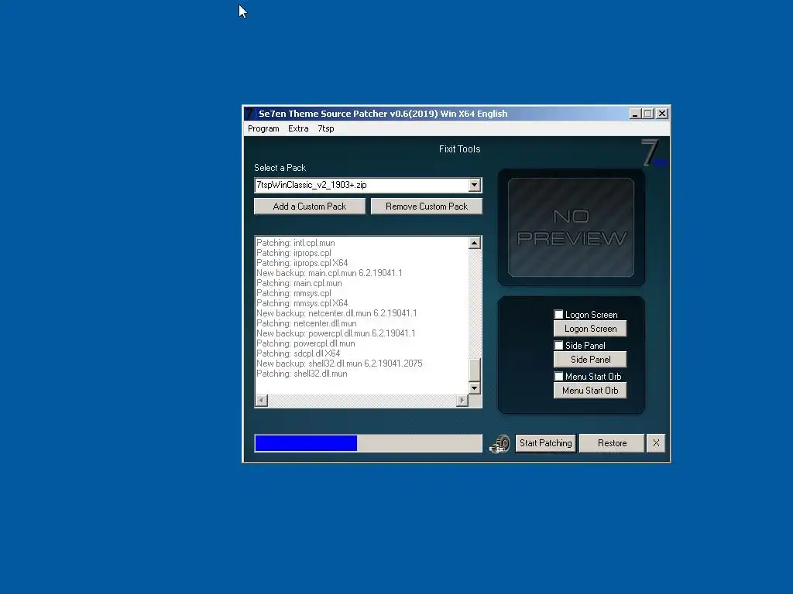
Task: Click the log vertical scrollbar thumb
Action: [x=474, y=369]
